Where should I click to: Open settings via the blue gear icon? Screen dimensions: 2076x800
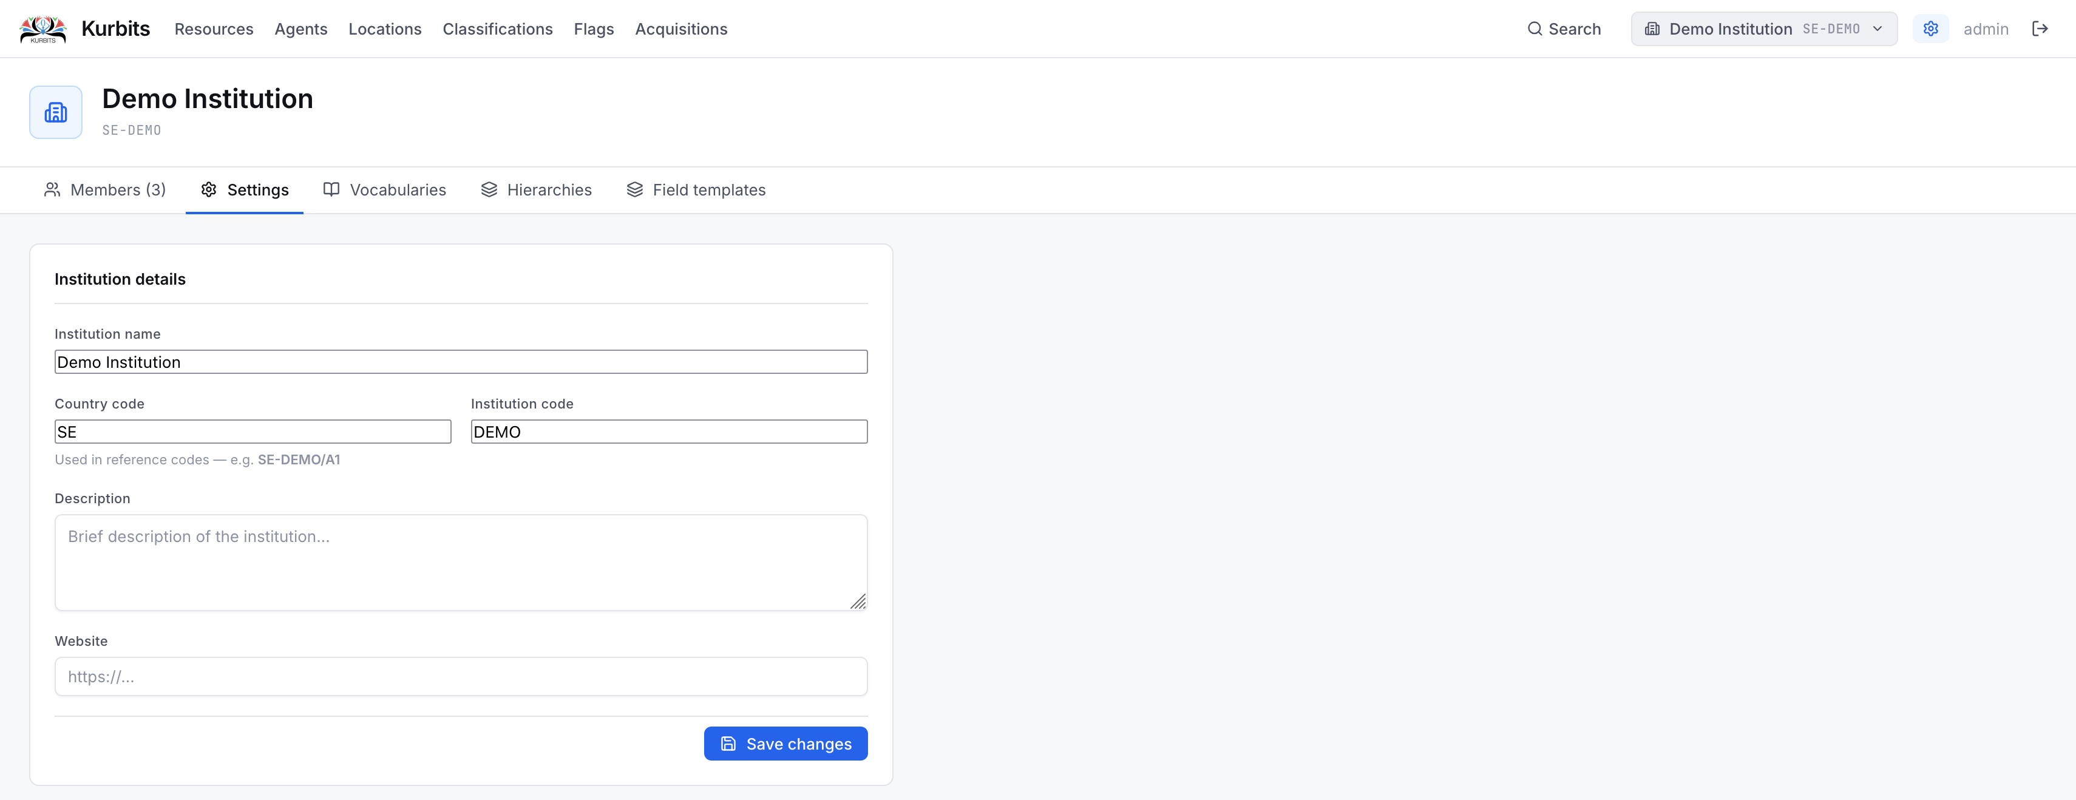pyautogui.click(x=1930, y=29)
